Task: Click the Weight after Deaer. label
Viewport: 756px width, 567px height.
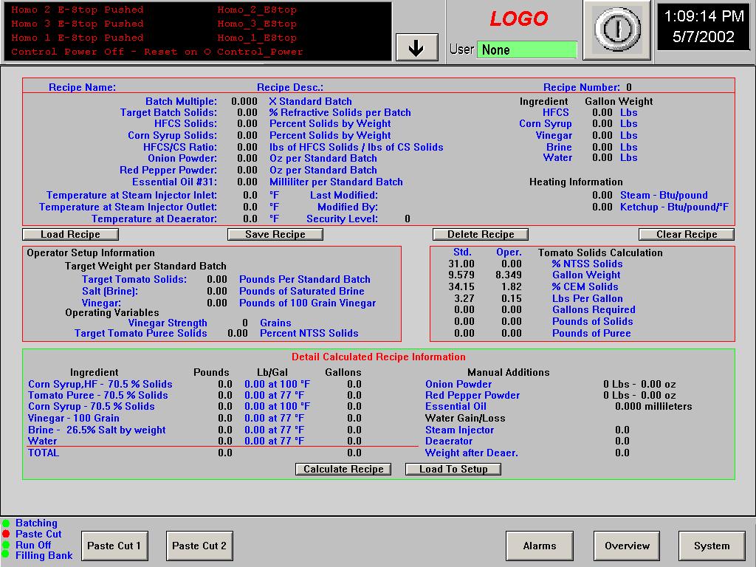Action: click(472, 453)
